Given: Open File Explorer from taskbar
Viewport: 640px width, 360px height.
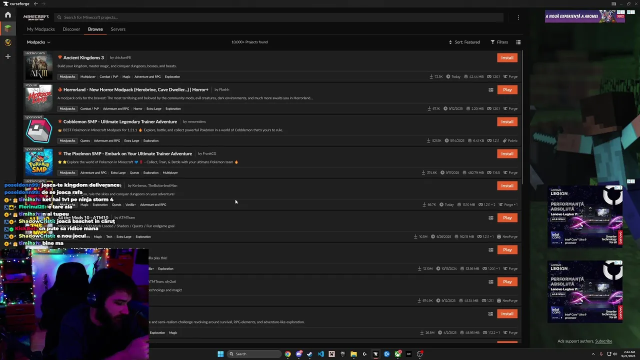Looking at the screenshot, I should (x=353, y=354).
